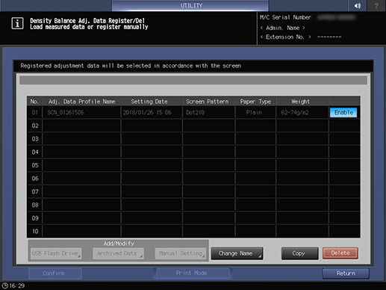Click the Extension No. label
The width and height of the screenshot is (386, 290).
click(286, 37)
